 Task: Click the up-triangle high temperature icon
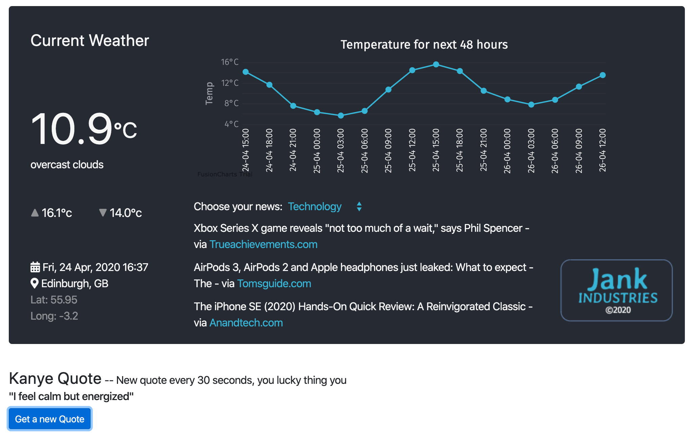click(34, 213)
